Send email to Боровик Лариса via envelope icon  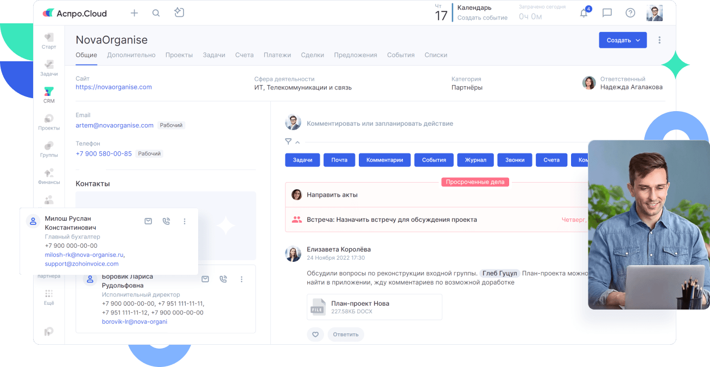[205, 279]
